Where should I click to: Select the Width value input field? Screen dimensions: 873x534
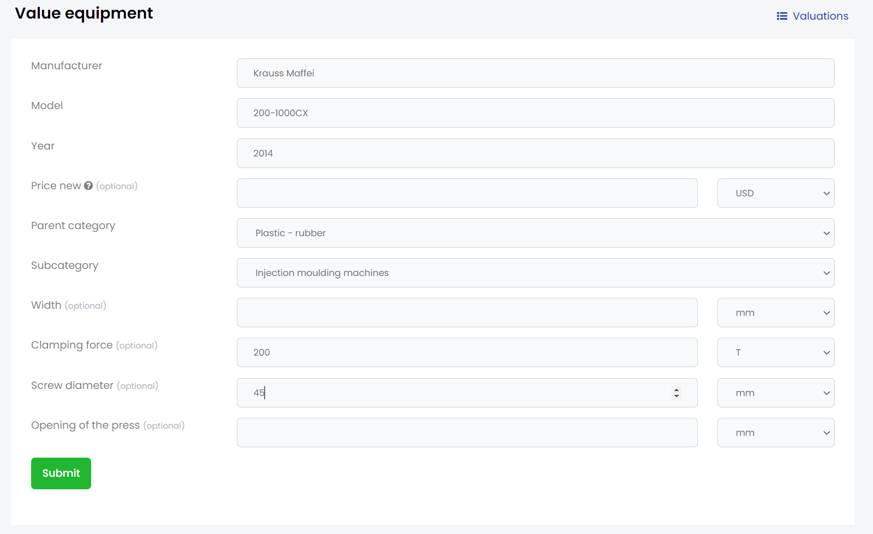pyautogui.click(x=467, y=313)
